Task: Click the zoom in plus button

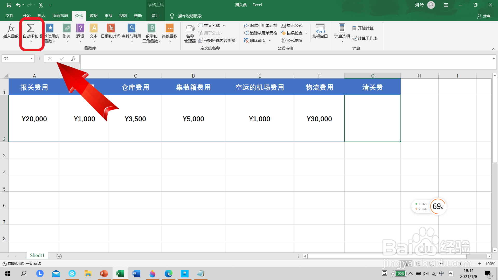Action: click(480, 264)
